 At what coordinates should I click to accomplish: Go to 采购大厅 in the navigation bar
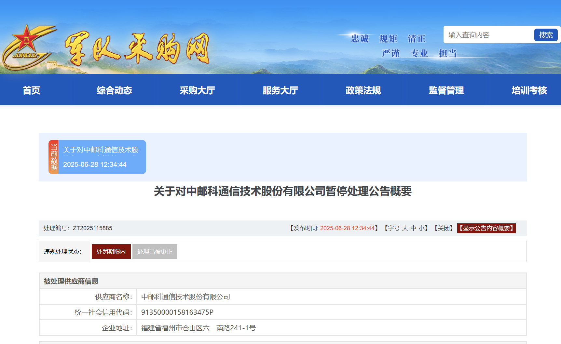tap(197, 90)
